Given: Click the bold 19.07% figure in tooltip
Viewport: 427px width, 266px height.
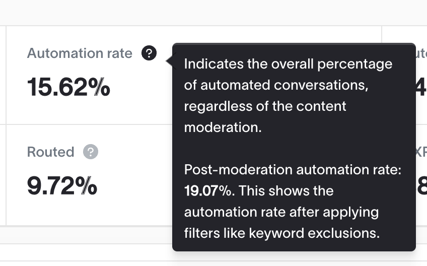Looking at the screenshot, I should pyautogui.click(x=207, y=191).
